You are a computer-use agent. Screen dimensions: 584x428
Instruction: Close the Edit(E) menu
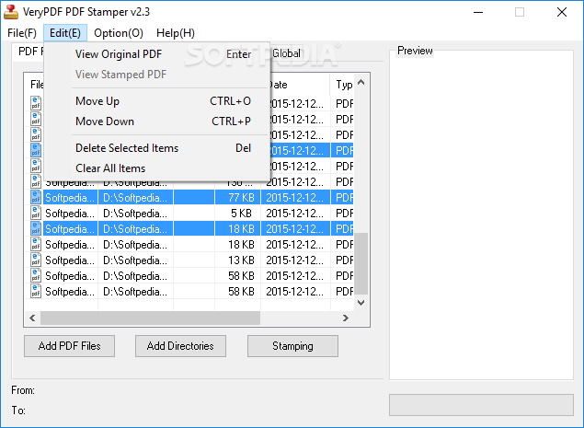click(x=65, y=33)
